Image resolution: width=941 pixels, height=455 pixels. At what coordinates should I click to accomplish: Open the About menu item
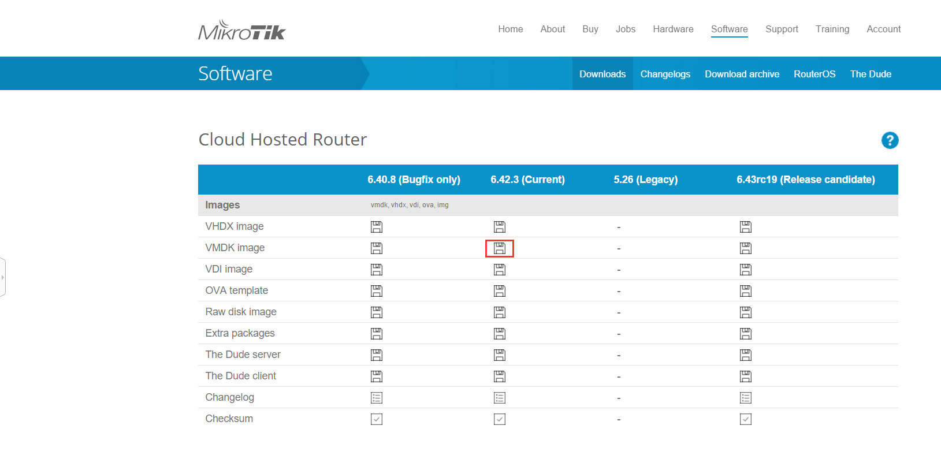553,29
